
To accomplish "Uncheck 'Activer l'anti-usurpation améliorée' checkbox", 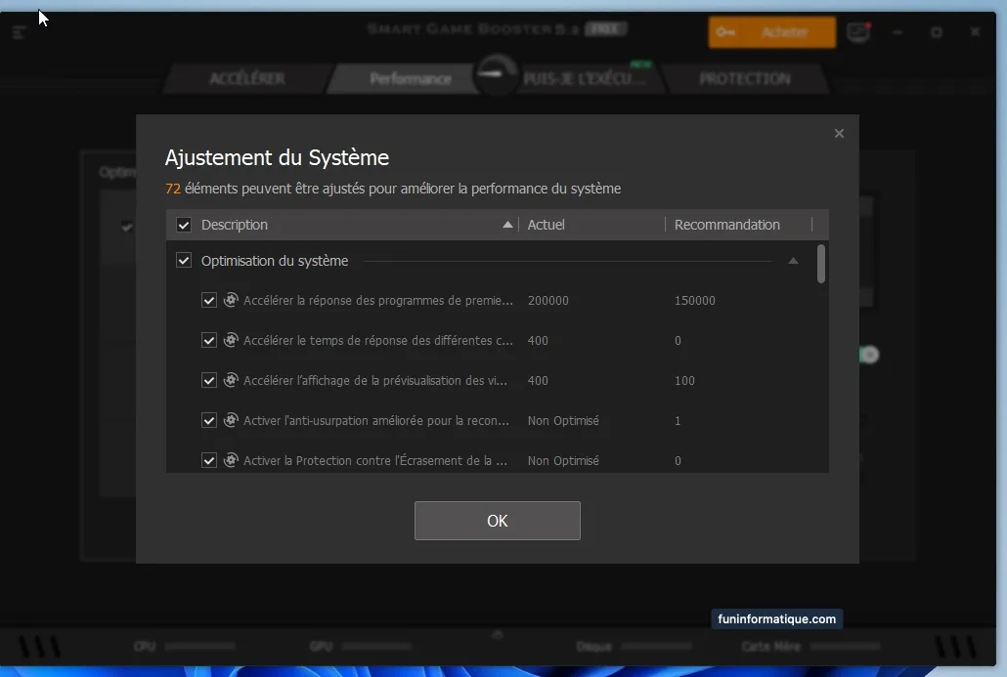I will (x=209, y=421).
